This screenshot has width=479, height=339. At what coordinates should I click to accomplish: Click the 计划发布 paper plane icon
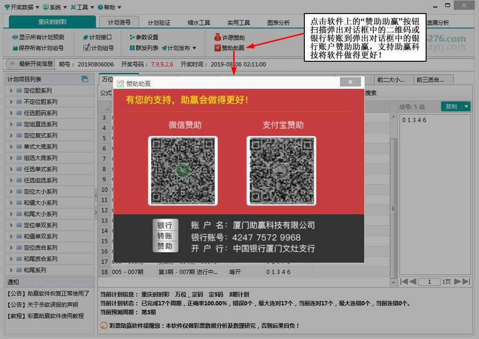point(164,48)
